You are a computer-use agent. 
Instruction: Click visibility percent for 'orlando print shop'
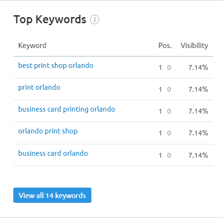(198, 133)
